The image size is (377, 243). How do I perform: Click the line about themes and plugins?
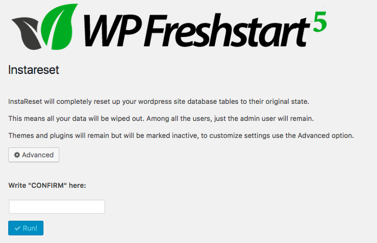[x=181, y=136]
